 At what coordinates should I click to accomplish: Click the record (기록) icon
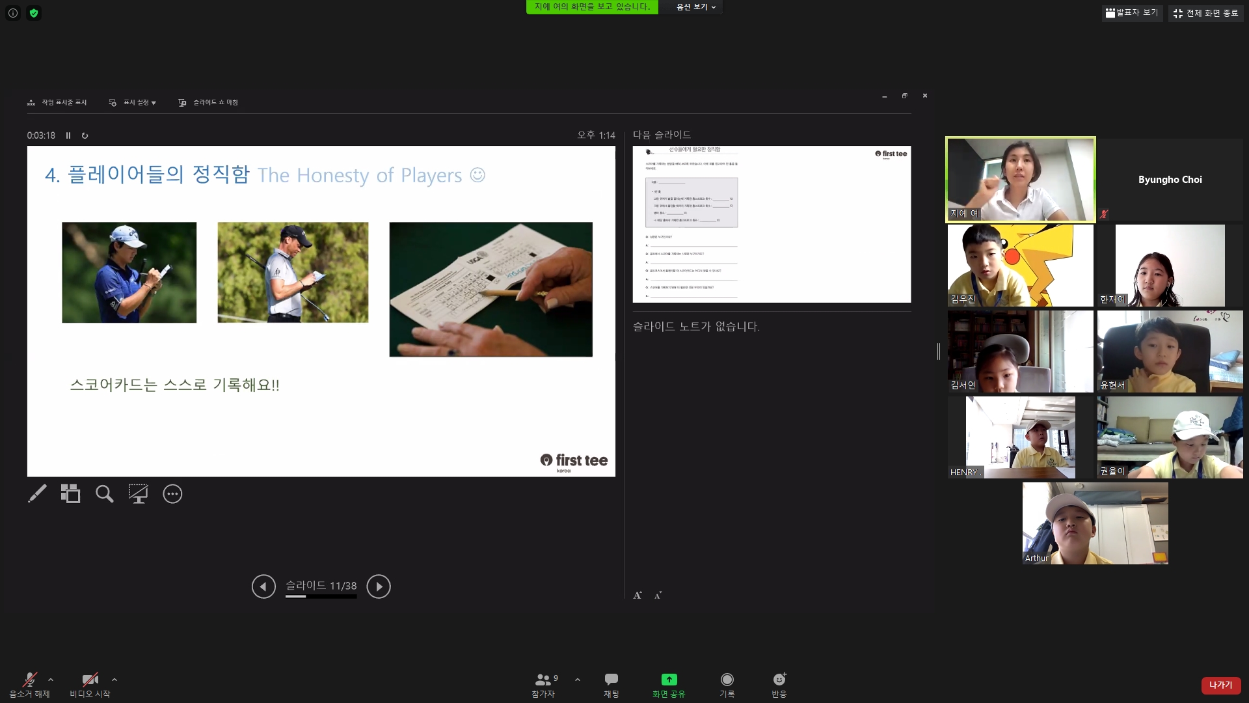coord(727,680)
